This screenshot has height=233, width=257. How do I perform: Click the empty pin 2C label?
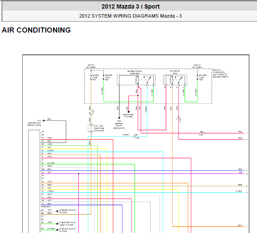pyautogui.click(x=42, y=216)
